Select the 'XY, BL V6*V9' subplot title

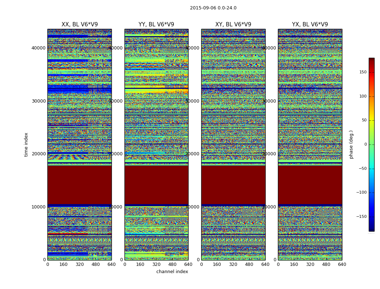coord(233,25)
